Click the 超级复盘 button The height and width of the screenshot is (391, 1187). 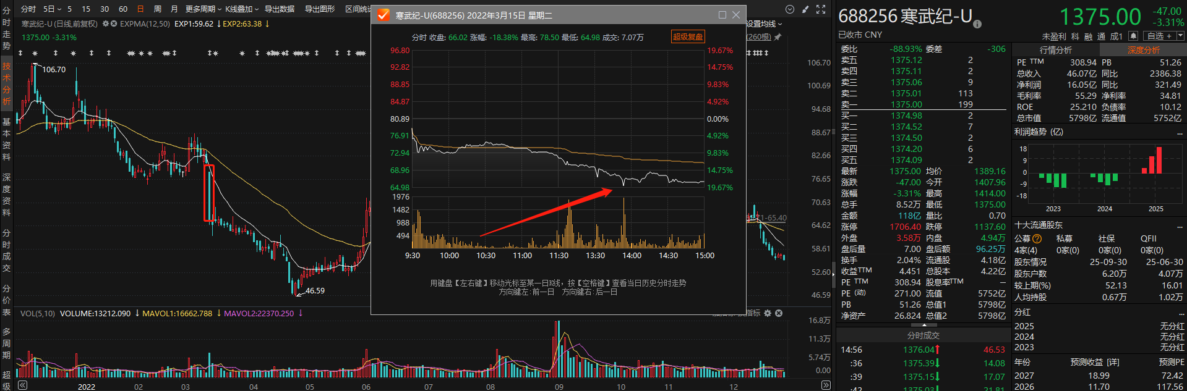pyautogui.click(x=688, y=37)
